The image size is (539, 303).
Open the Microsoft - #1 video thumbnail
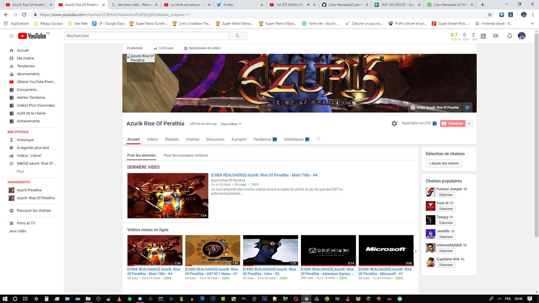pyautogui.click(x=386, y=250)
